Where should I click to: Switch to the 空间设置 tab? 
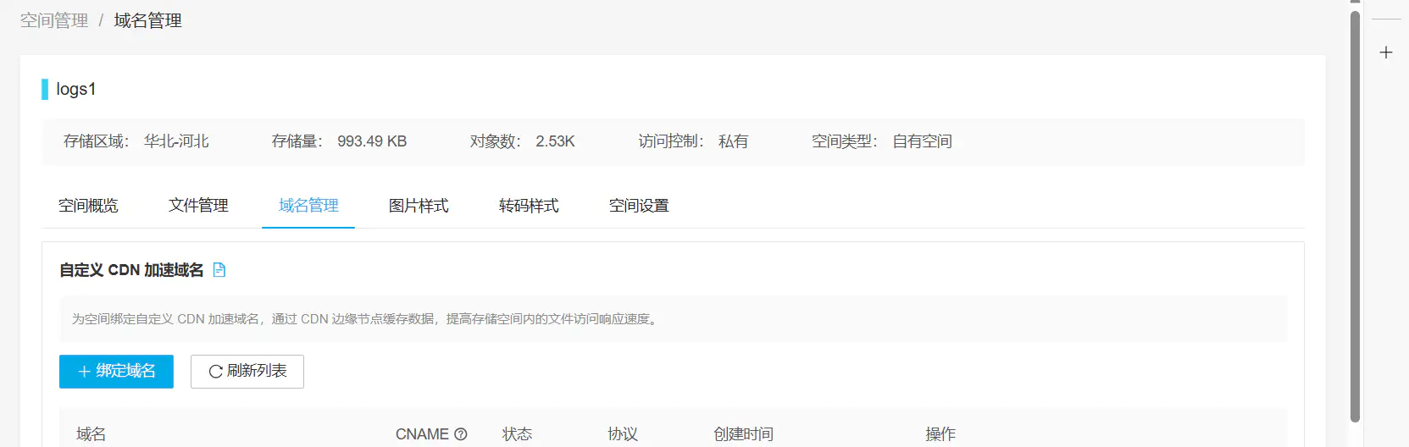point(639,206)
